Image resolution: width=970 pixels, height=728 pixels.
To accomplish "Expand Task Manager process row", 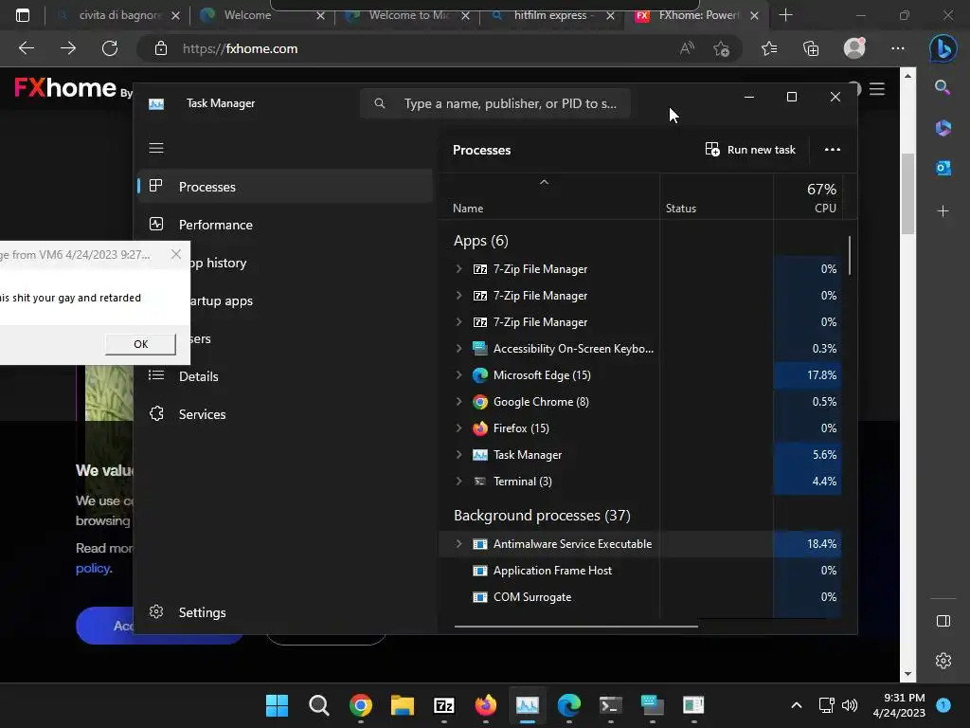I will [458, 455].
